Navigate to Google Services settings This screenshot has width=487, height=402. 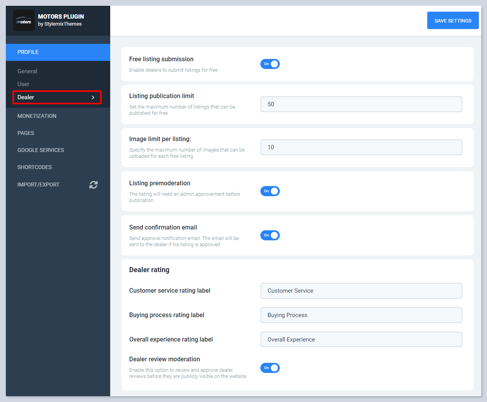(41, 150)
